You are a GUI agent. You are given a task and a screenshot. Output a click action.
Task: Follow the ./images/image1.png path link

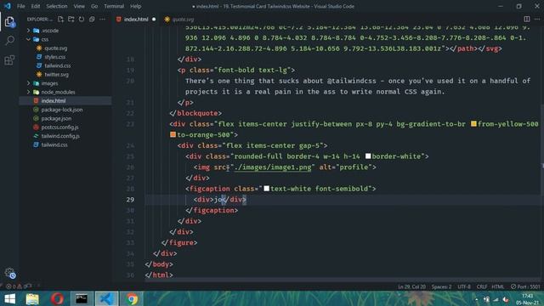(273, 167)
